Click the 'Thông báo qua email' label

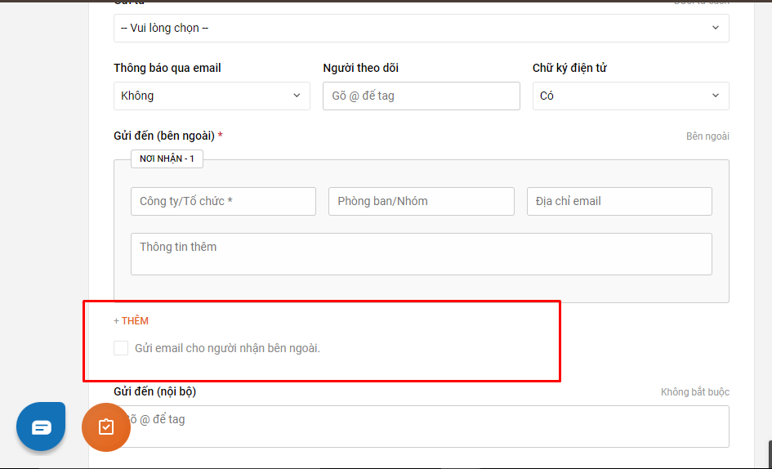pyautogui.click(x=167, y=68)
